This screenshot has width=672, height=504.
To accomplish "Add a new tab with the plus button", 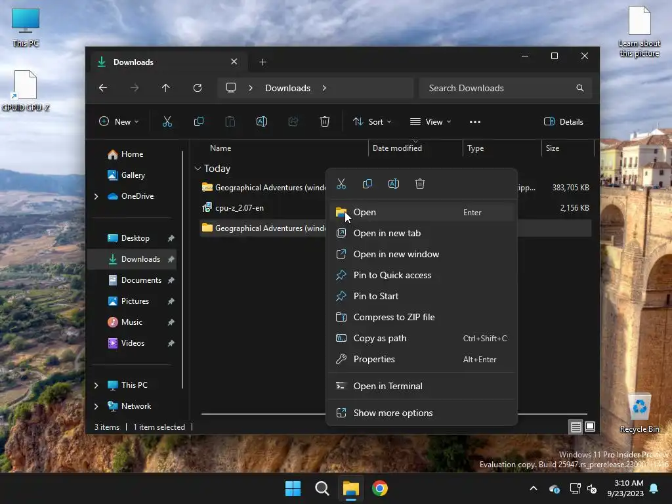I will pos(262,62).
